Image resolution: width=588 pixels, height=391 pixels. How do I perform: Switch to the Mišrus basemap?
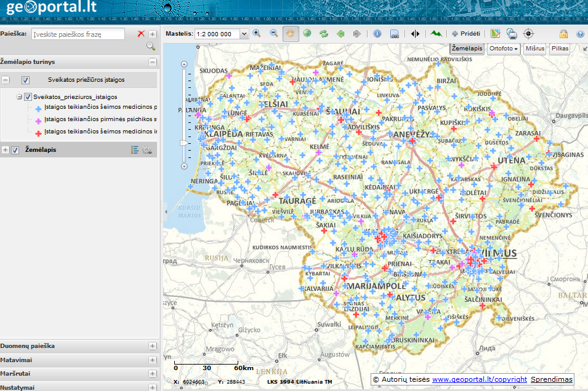(x=535, y=49)
